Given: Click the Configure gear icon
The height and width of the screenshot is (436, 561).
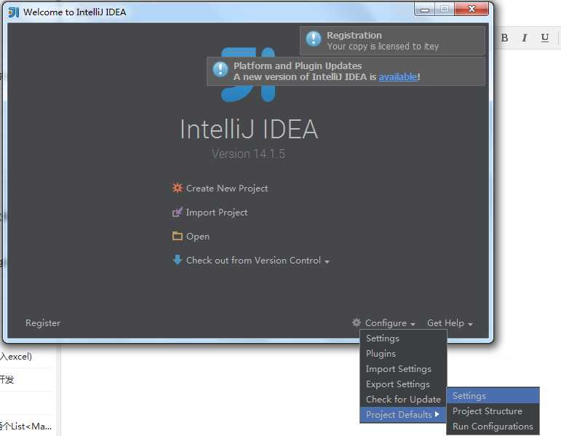Looking at the screenshot, I should point(357,322).
